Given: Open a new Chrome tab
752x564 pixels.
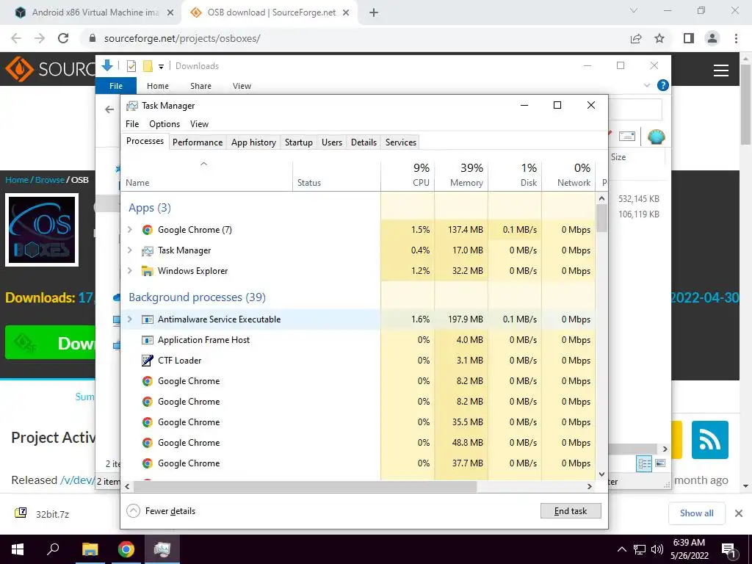Looking at the screenshot, I should 374,12.
